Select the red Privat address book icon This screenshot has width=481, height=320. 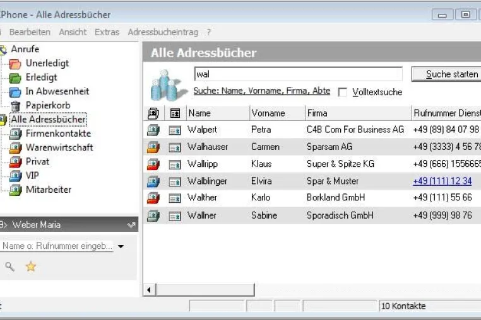tap(16, 162)
